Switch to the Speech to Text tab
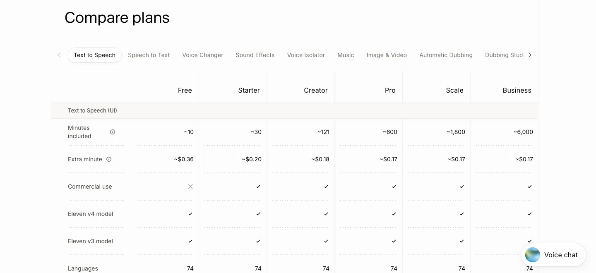This screenshot has width=596, height=273. click(149, 55)
